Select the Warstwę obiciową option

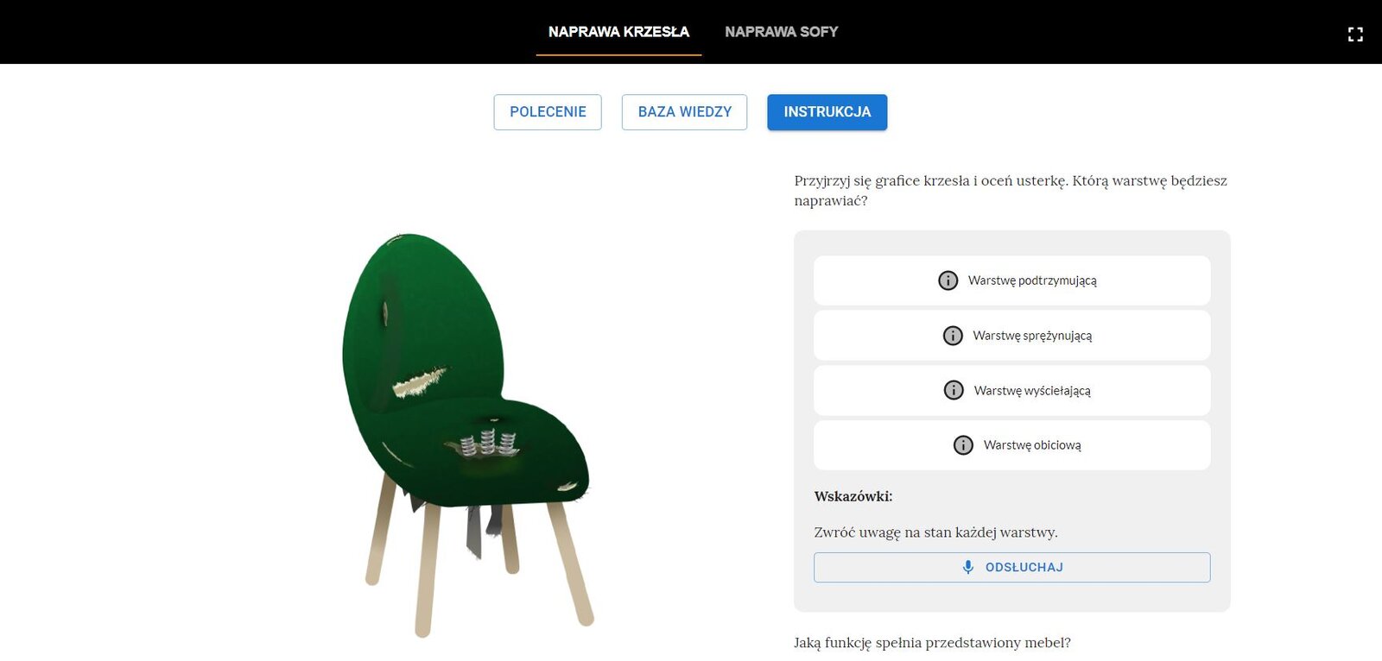click(1011, 445)
